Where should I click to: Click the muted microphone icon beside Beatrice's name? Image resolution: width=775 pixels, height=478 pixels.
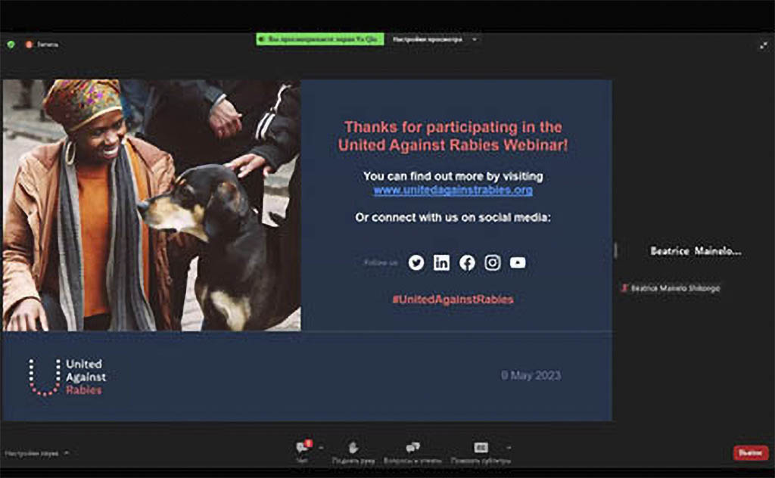(624, 288)
